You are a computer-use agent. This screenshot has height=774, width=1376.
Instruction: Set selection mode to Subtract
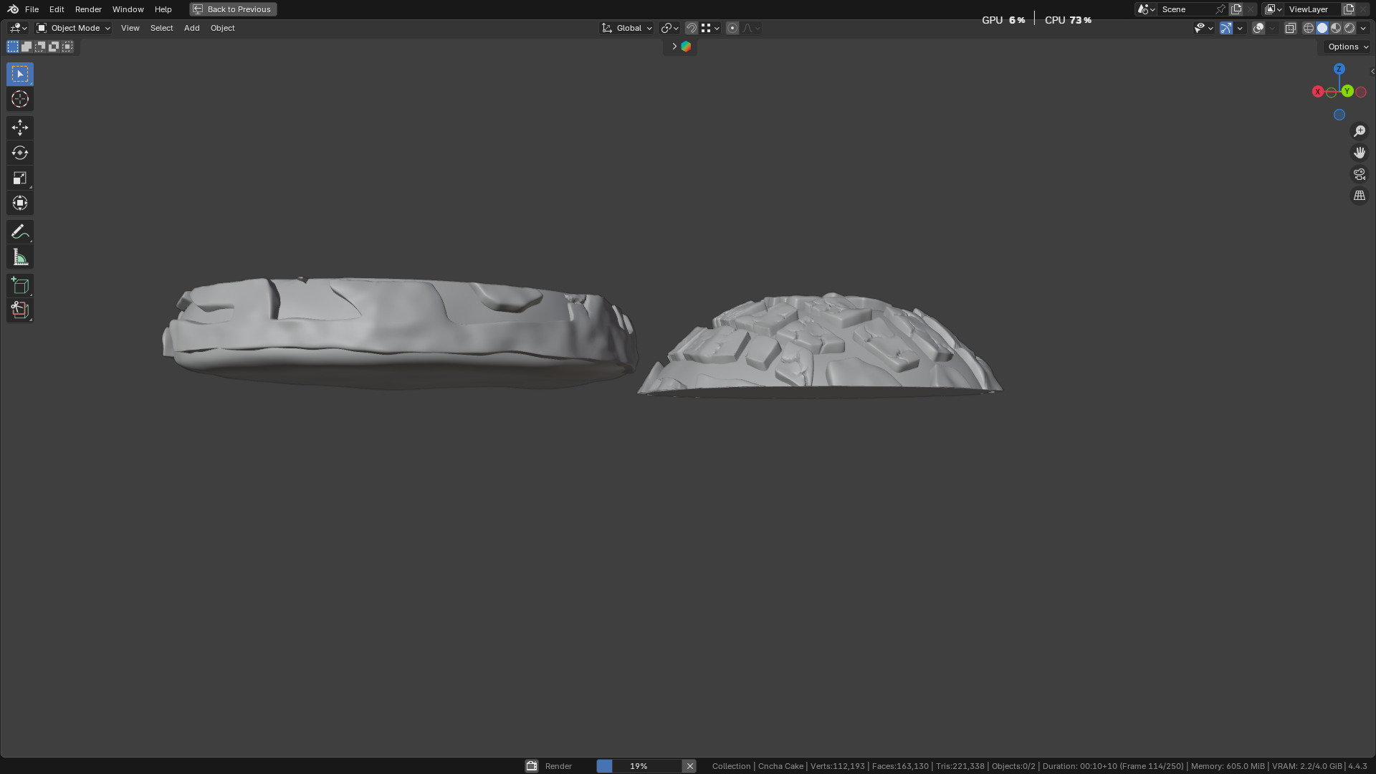40,47
